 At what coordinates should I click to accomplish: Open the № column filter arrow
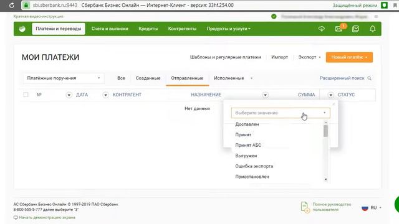[69, 95]
